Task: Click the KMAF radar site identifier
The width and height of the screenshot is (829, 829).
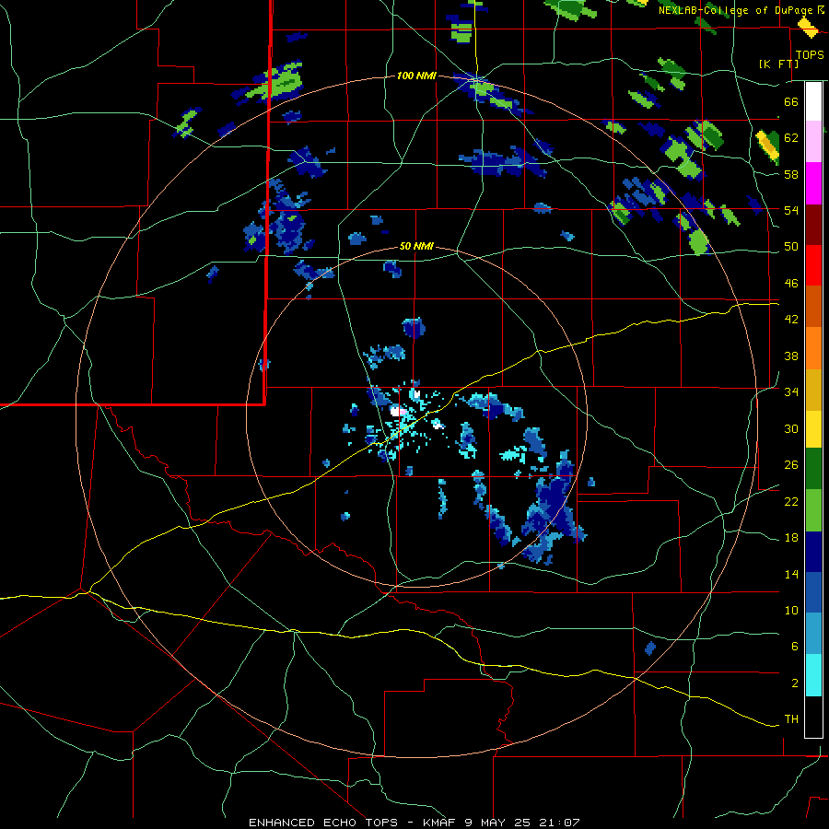Action: pos(438,823)
